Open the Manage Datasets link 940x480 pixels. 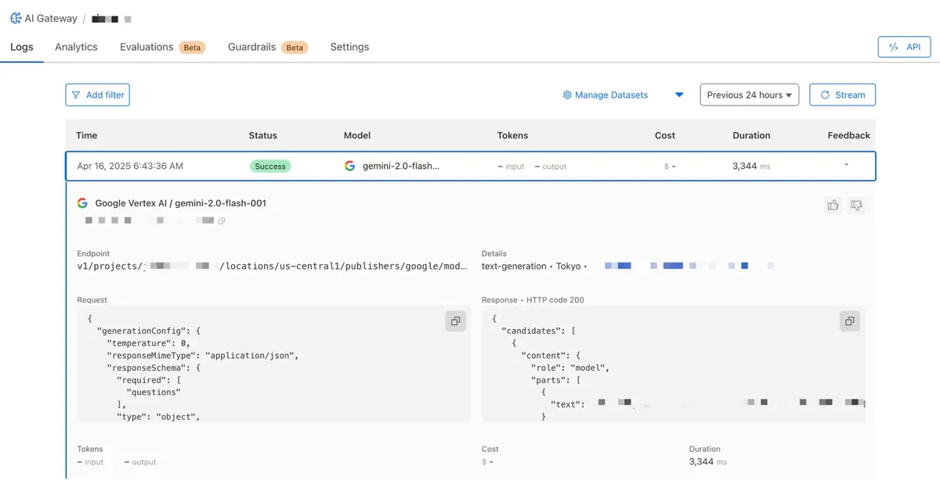click(612, 95)
